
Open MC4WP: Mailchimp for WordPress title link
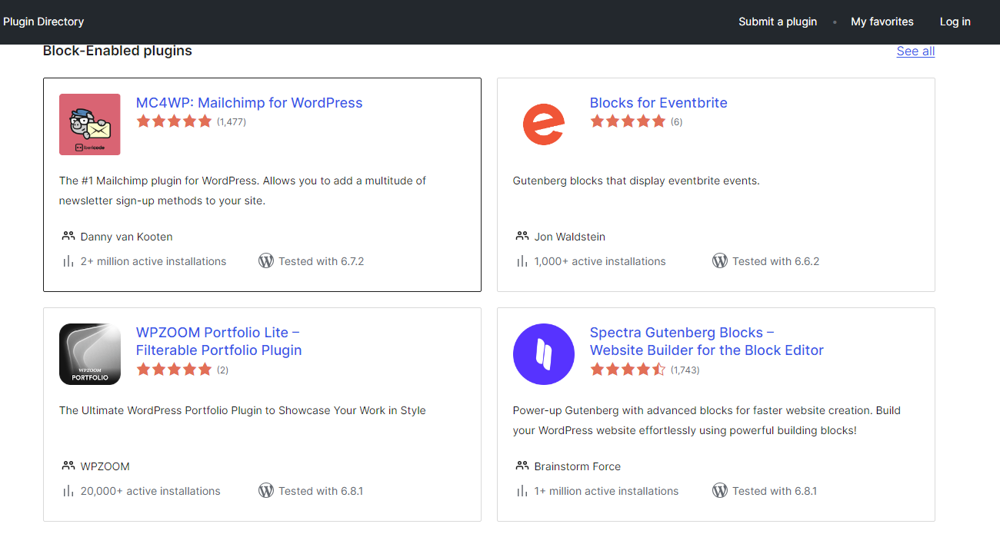[249, 103]
